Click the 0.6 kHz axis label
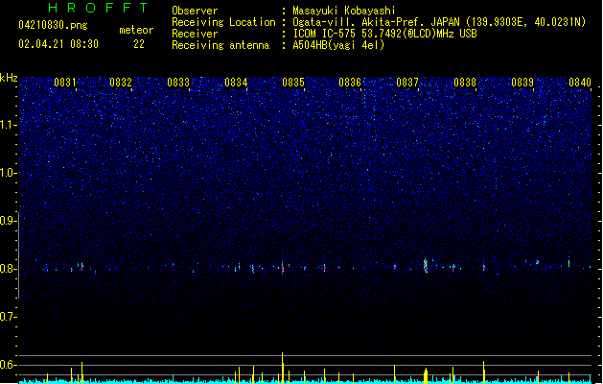This screenshot has height=384, width=603. (8, 365)
